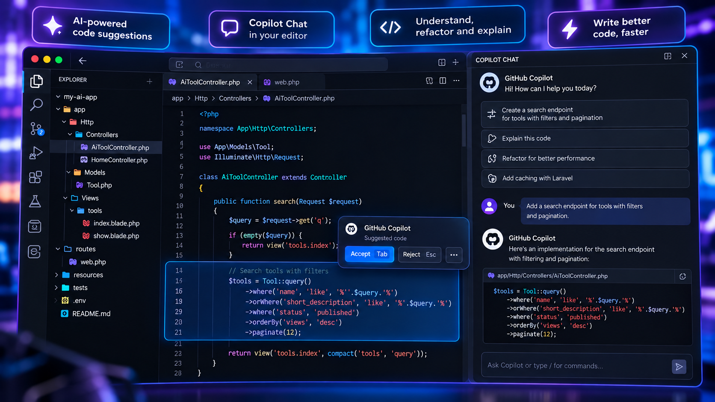Click the back arrow in the title bar

[83, 61]
